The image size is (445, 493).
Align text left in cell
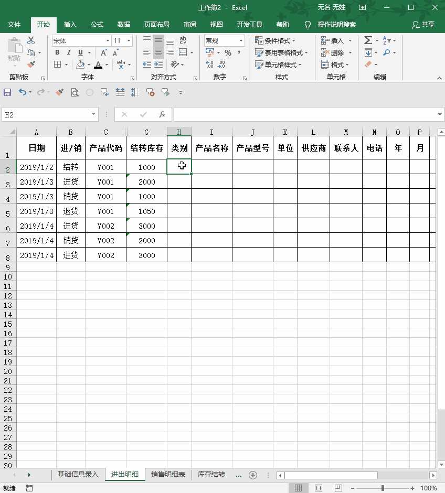pyautogui.click(x=146, y=52)
